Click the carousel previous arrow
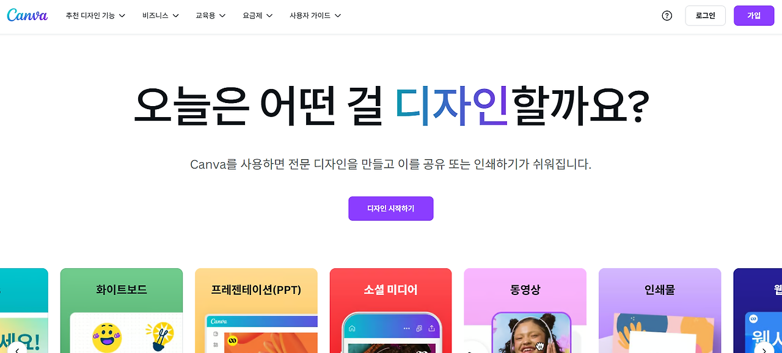Viewport: 782px width, 353px height. pyautogui.click(x=17, y=350)
